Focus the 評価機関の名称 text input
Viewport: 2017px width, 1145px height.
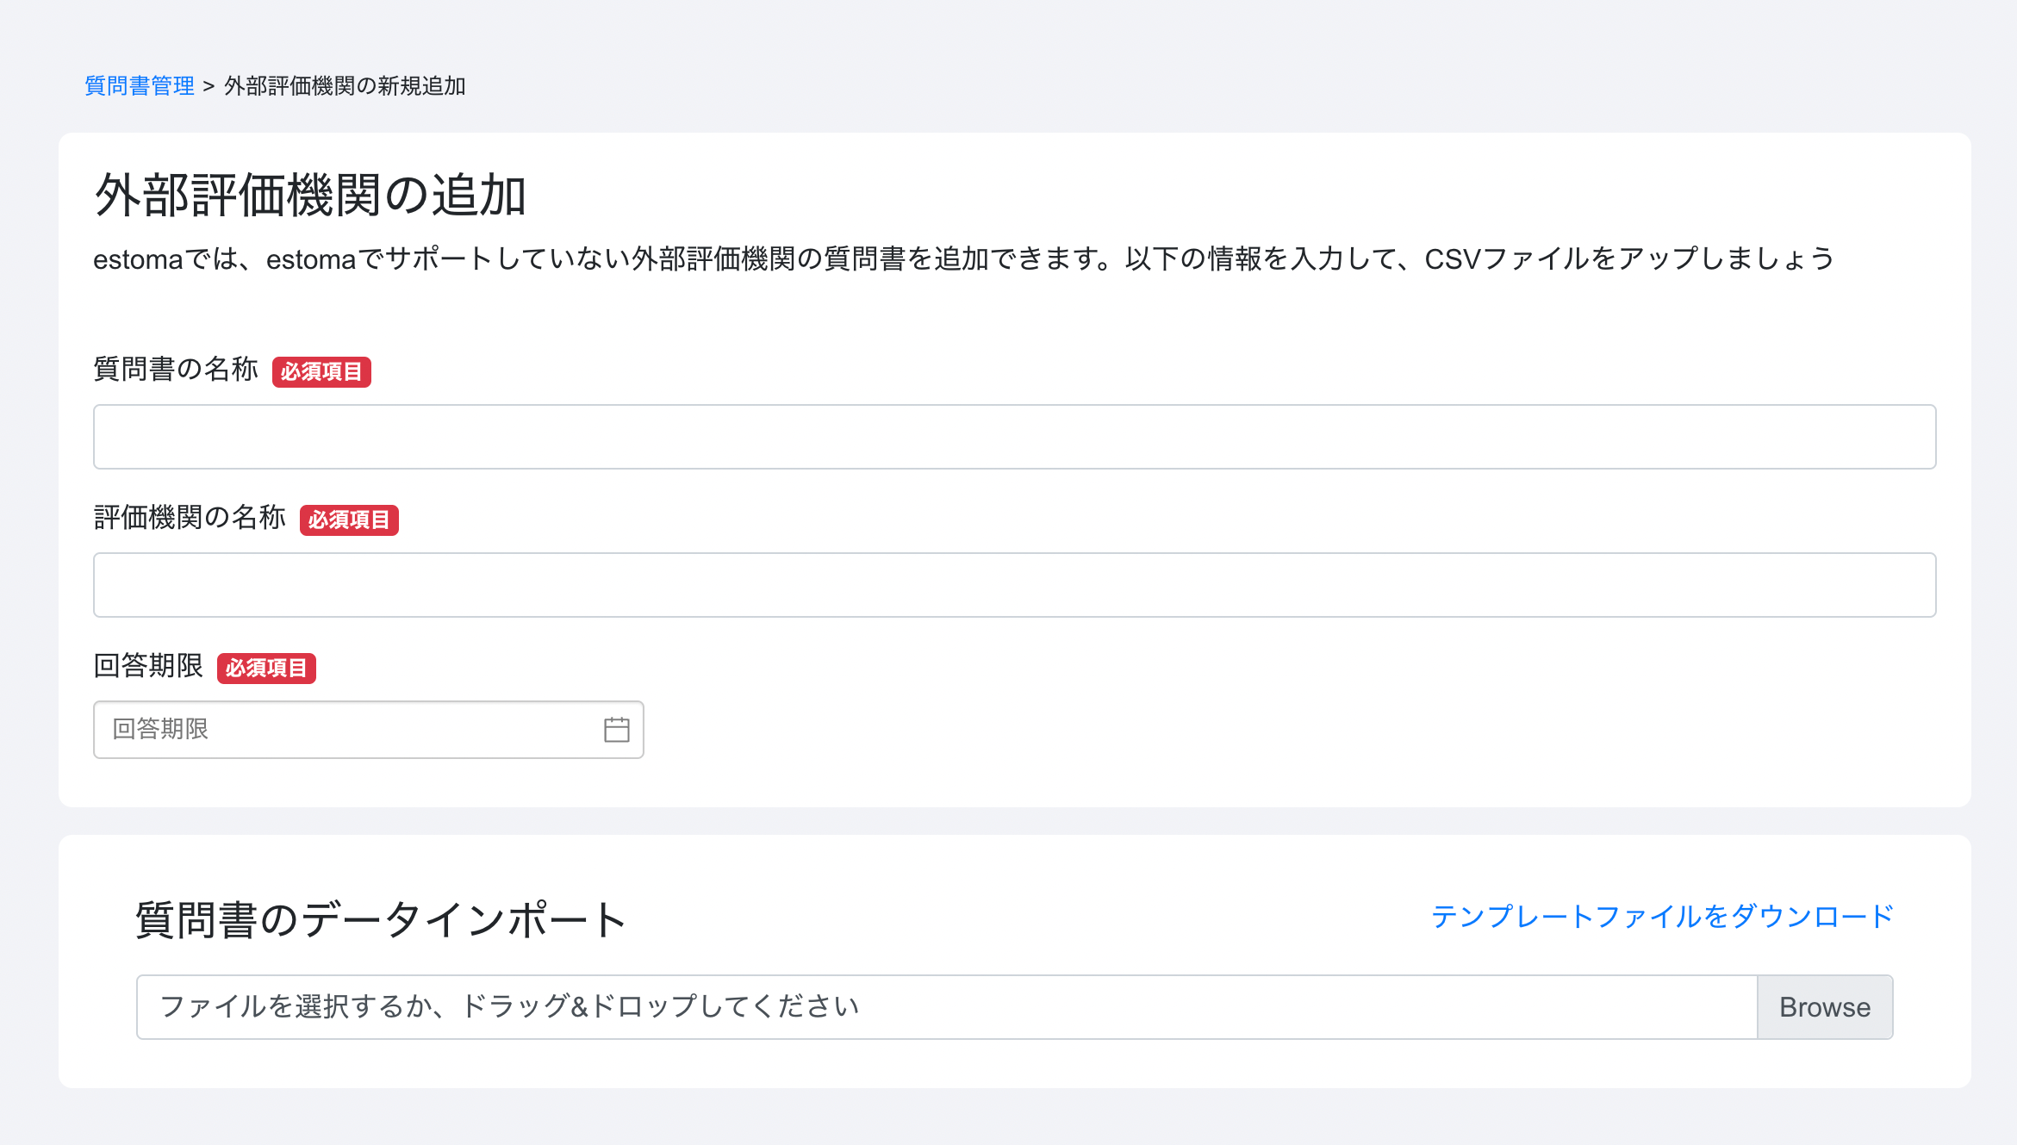coord(1014,585)
